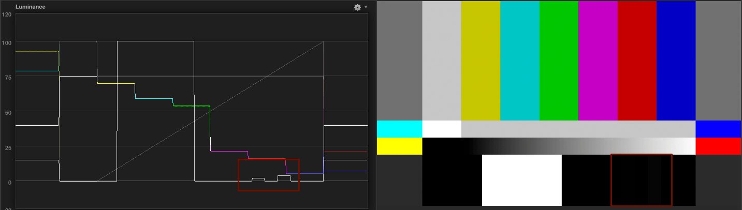Click the small bright yellow patch at left
The width and height of the screenshot is (742, 210).
coord(399,146)
